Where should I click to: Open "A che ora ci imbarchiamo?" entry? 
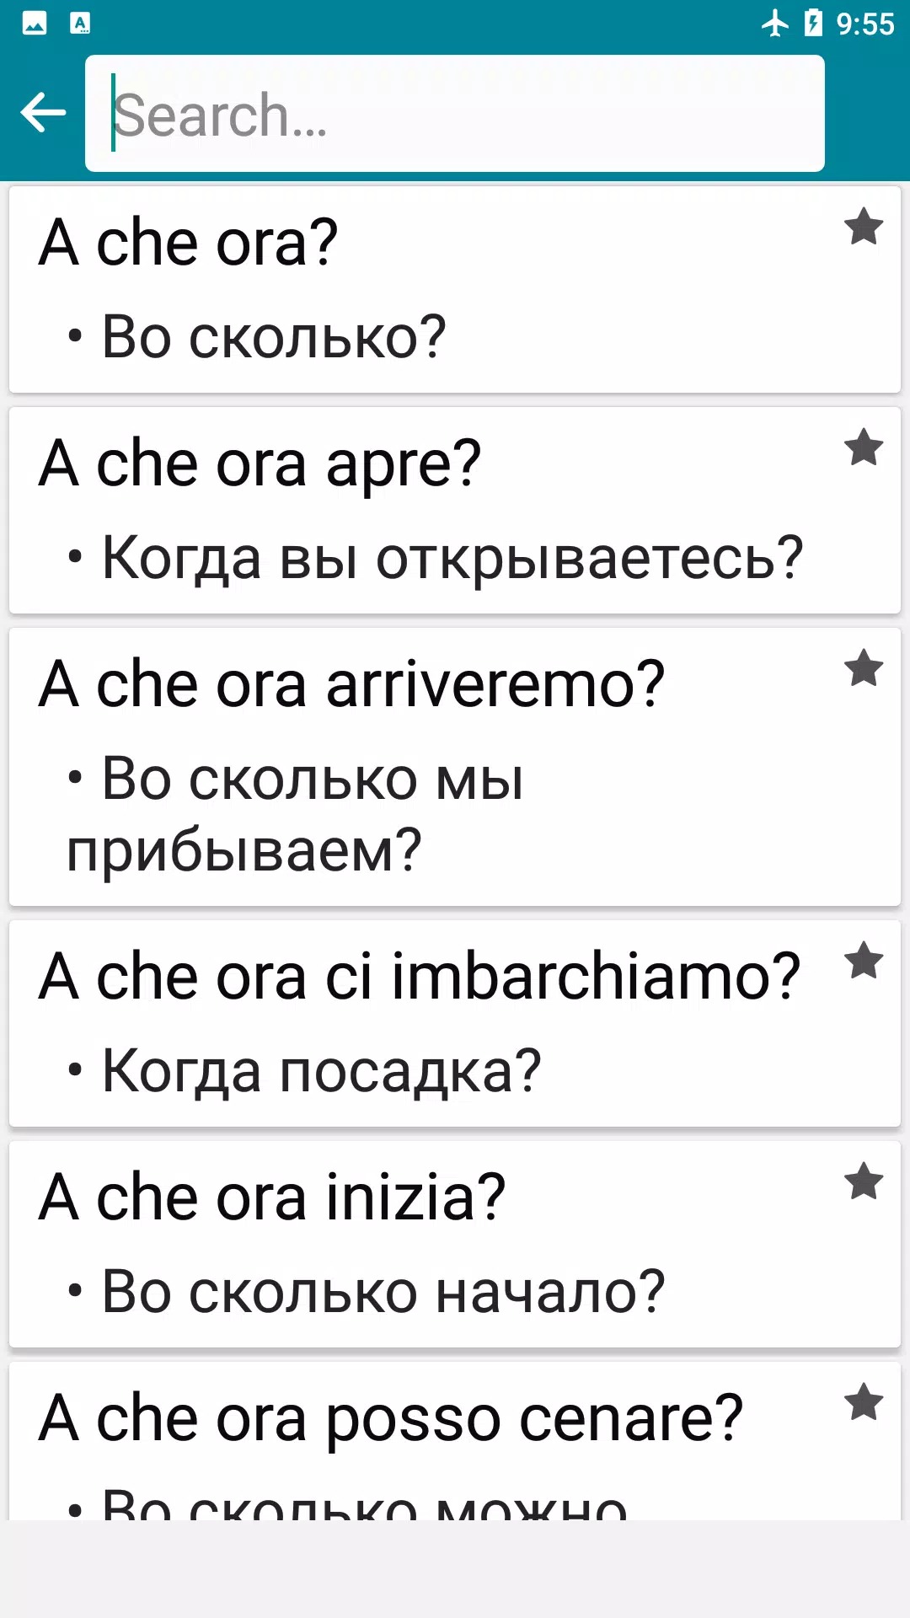point(420,977)
